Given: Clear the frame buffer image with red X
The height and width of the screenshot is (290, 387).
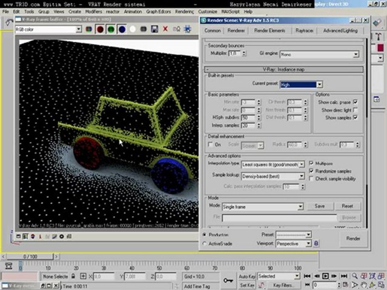Looking at the screenshot, I should [x=165, y=29].
